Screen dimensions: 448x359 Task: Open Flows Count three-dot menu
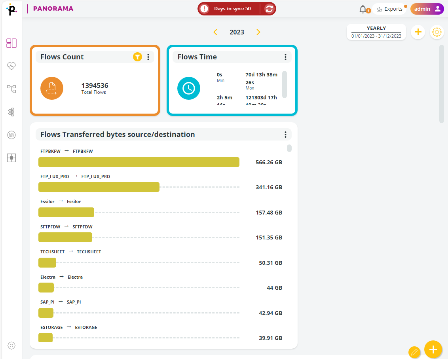click(x=148, y=57)
